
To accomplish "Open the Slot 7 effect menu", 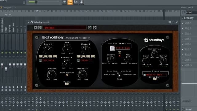I will point(183,49).
